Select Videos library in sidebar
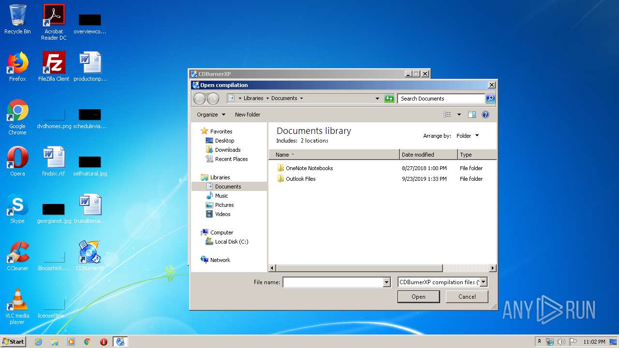This screenshot has height=348, width=619. point(222,214)
